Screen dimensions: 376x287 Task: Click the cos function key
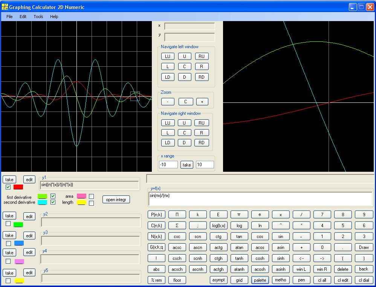coord(260,237)
